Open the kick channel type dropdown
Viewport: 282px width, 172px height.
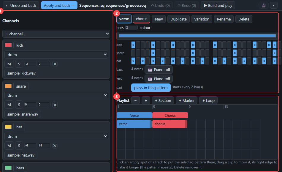click(56, 55)
